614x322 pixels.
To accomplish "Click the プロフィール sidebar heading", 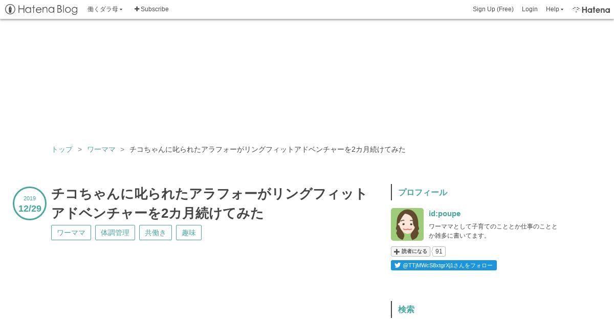I will [423, 193].
